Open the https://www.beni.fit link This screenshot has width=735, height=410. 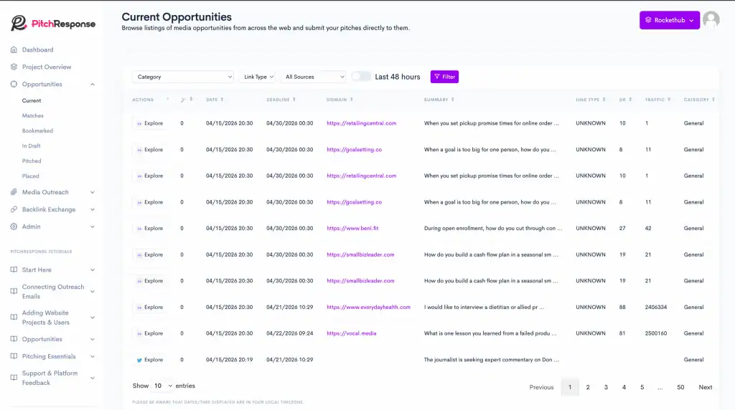pyautogui.click(x=352, y=229)
